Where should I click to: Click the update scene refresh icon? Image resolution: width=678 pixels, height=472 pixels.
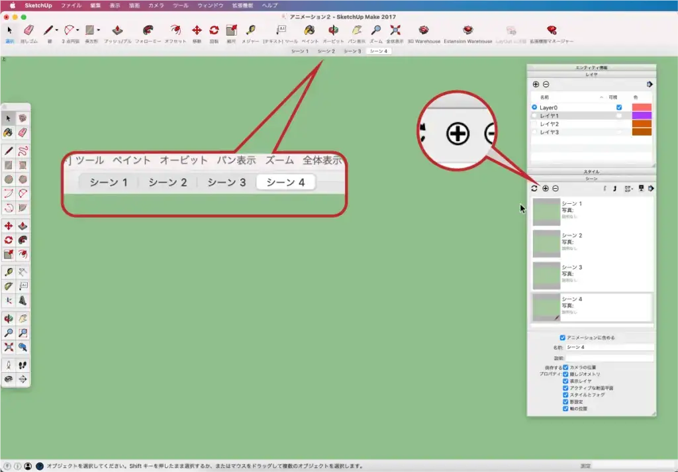point(534,189)
